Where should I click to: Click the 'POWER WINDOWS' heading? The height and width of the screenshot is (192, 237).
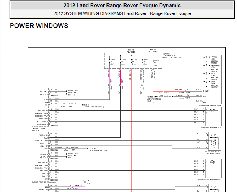pos(39,26)
